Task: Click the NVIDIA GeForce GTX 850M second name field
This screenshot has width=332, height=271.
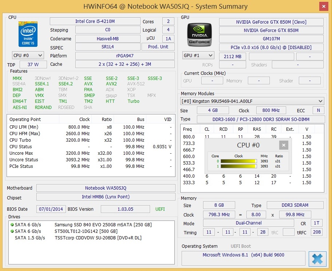Action: coord(271,31)
